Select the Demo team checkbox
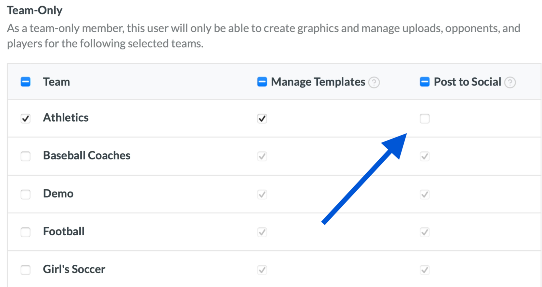Screen dimensions: 542x287 coord(26,194)
